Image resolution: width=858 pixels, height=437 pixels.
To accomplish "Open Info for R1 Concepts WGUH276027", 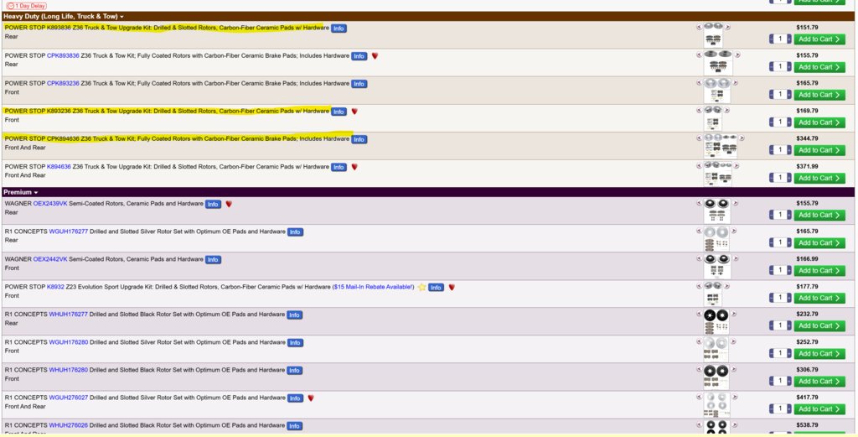I will coord(295,398).
